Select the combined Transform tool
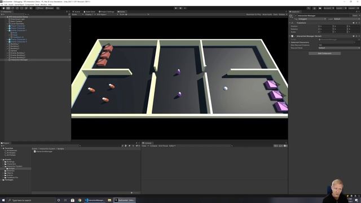Image resolution: width=361 pixels, height=203 pixels. pos(27,8)
